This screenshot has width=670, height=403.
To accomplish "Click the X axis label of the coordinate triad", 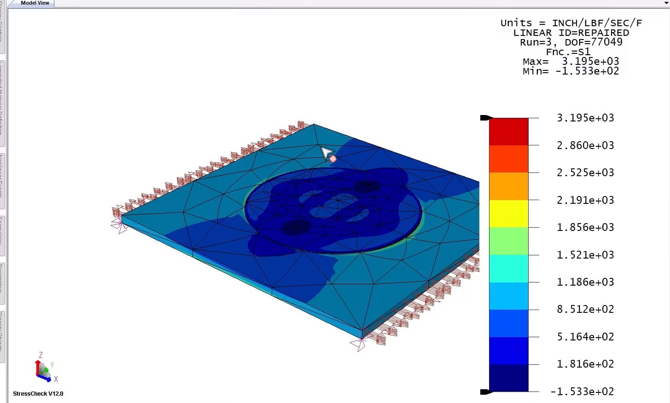I will [56, 379].
